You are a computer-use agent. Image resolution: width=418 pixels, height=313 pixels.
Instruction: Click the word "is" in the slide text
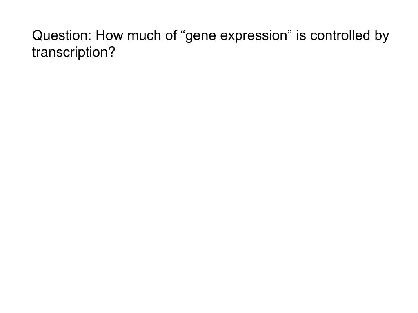point(301,36)
